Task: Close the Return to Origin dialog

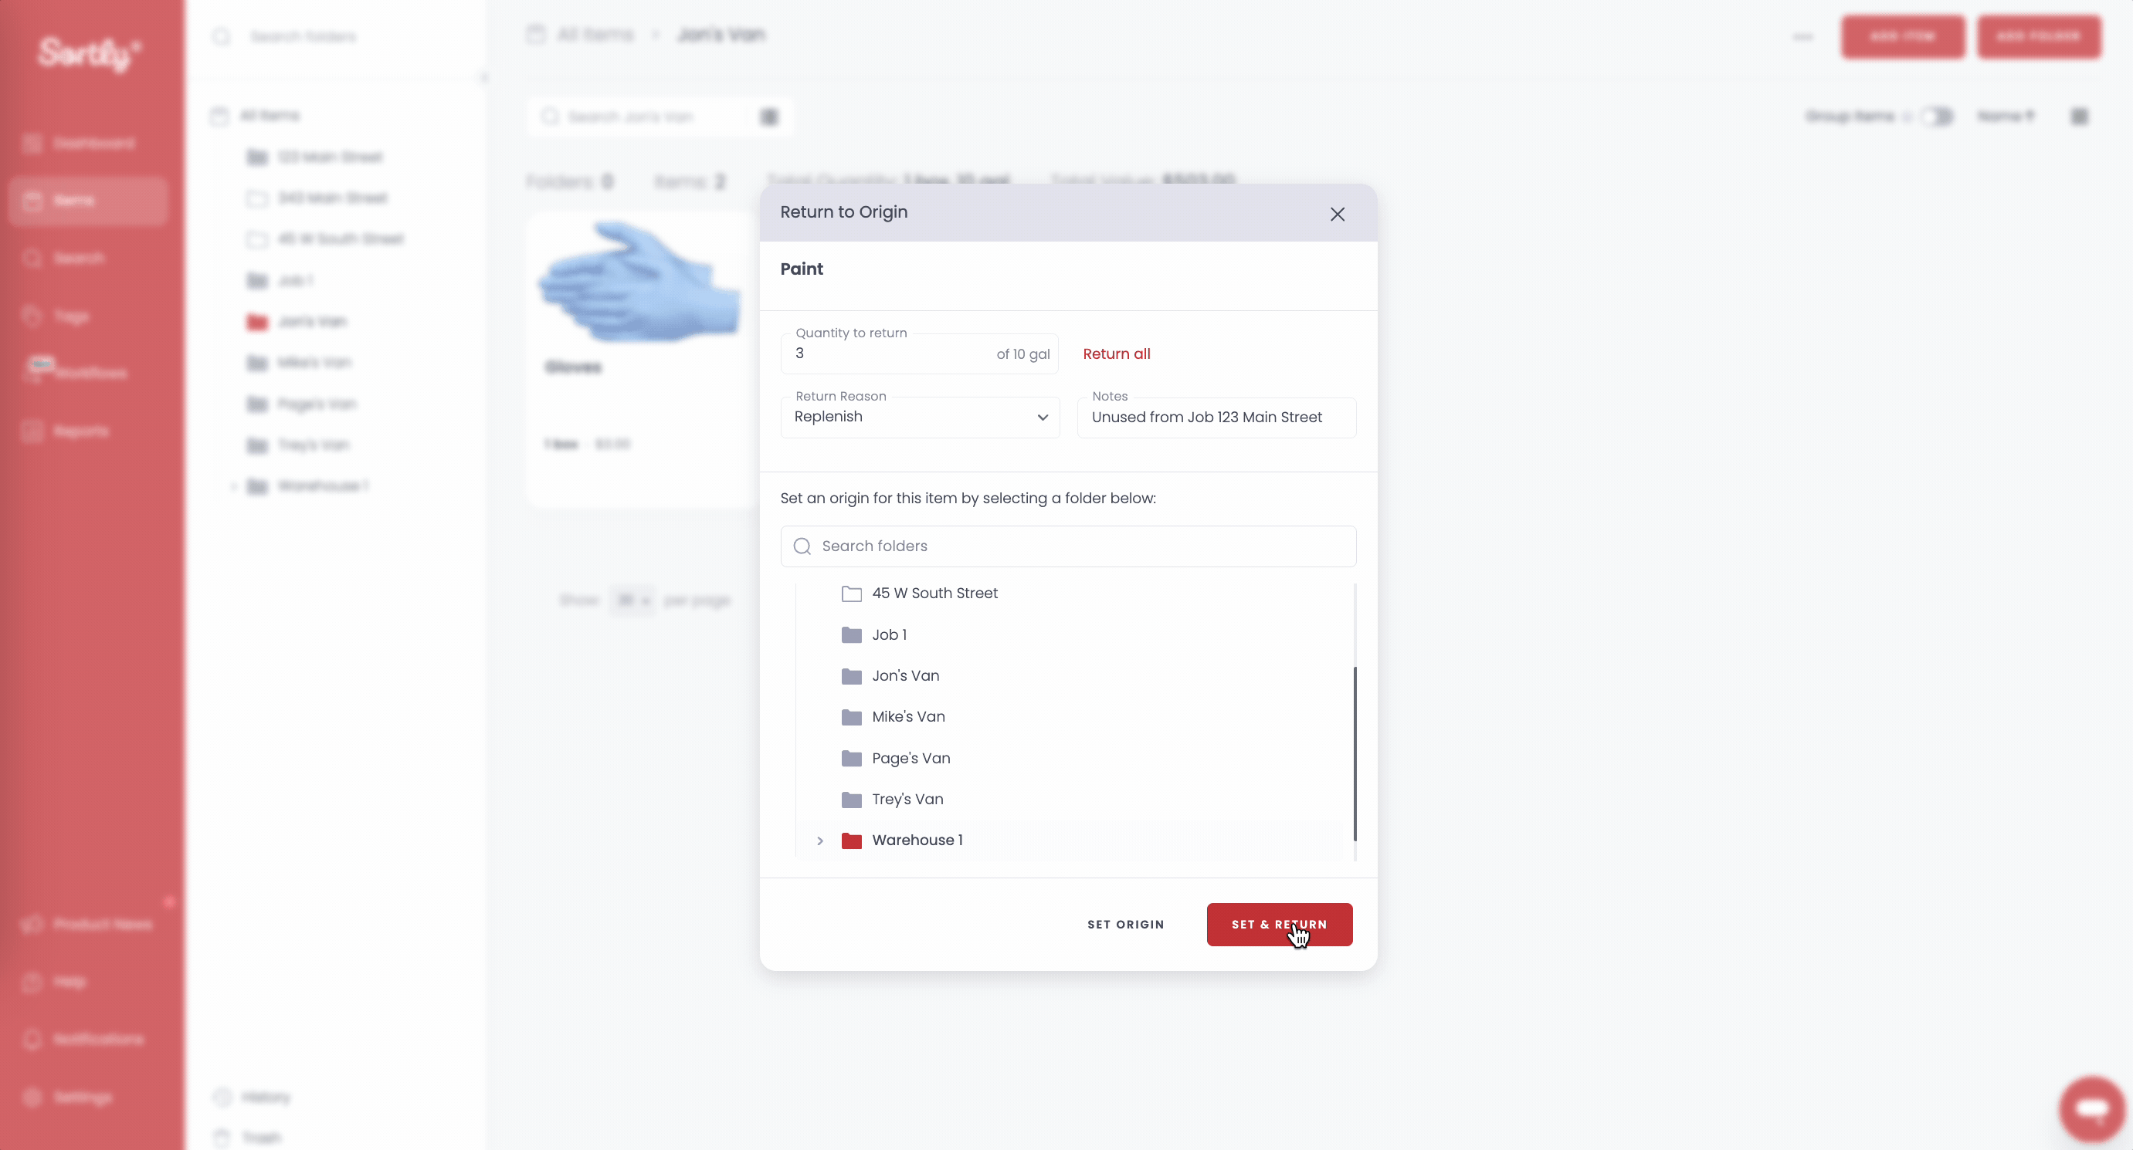Action: 1337,215
